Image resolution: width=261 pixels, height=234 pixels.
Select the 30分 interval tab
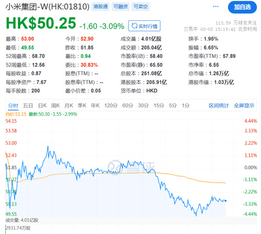(x=144, y=106)
